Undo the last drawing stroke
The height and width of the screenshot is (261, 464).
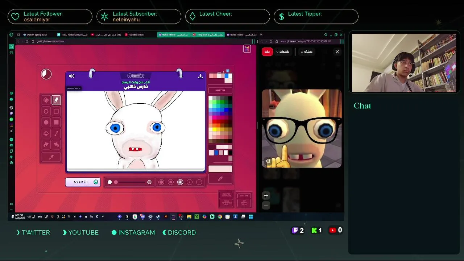coord(56,145)
